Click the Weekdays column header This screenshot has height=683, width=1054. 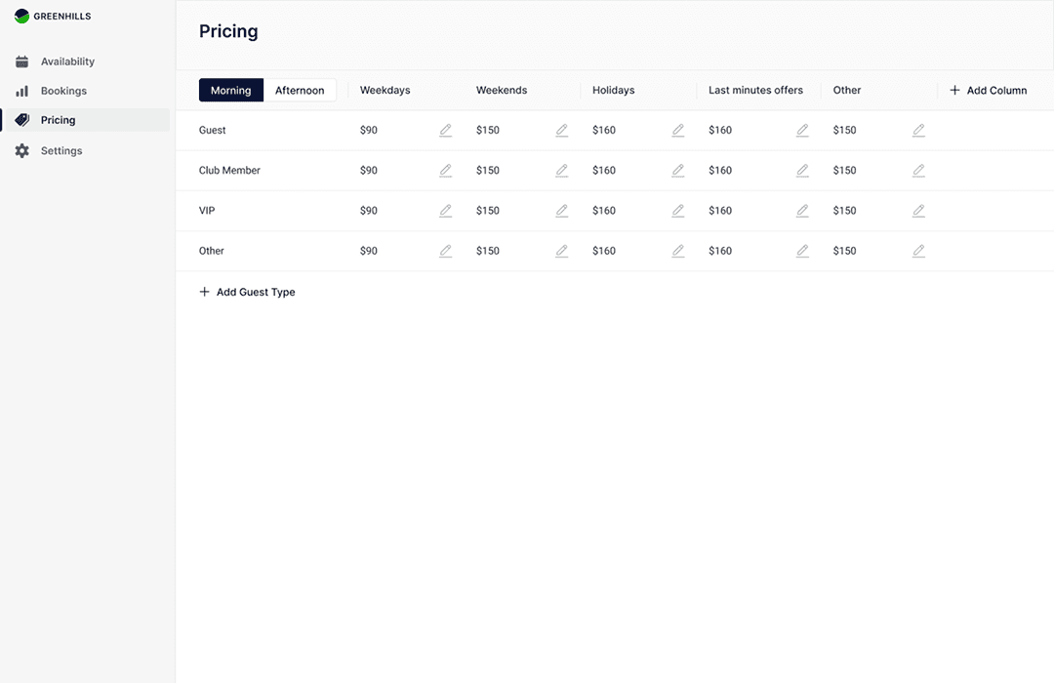point(385,90)
